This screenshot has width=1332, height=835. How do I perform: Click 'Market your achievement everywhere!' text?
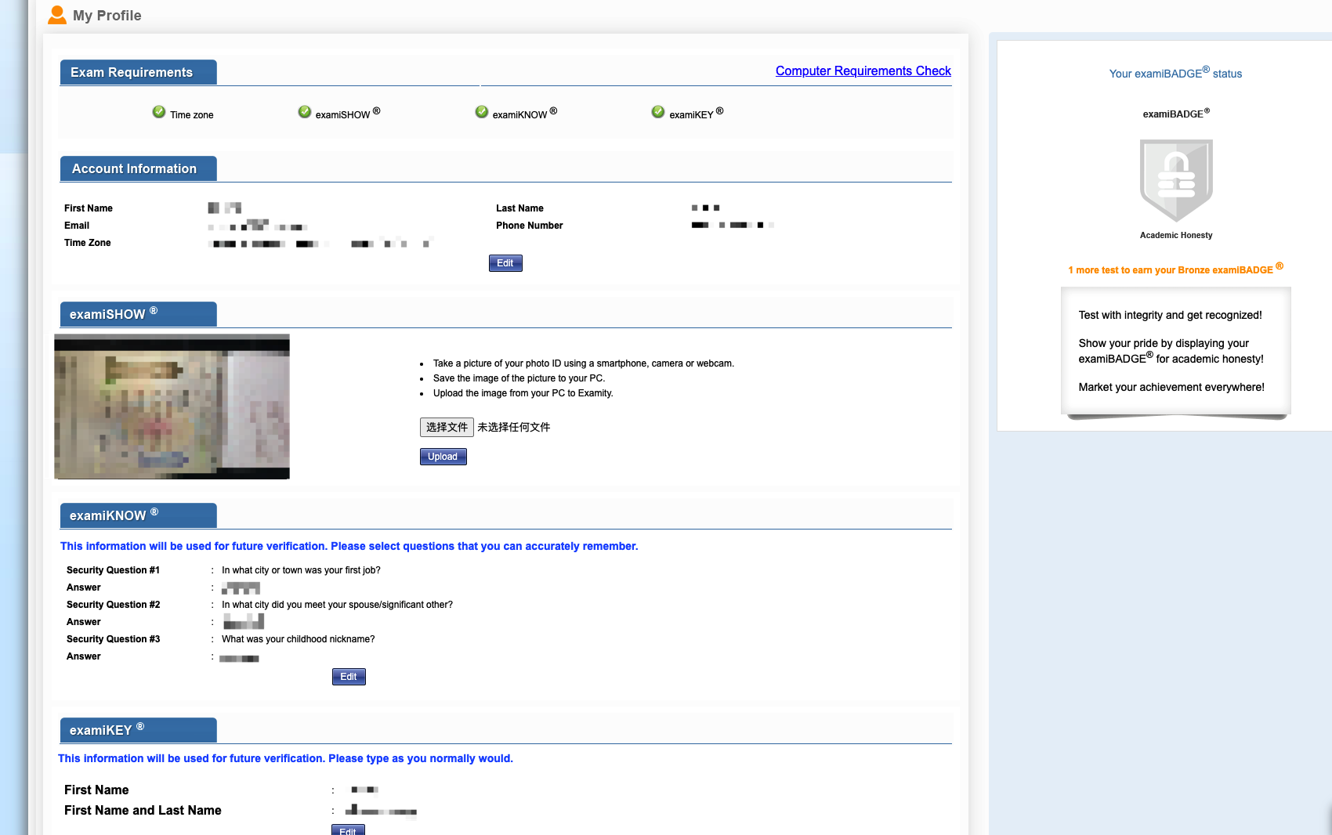1171,387
